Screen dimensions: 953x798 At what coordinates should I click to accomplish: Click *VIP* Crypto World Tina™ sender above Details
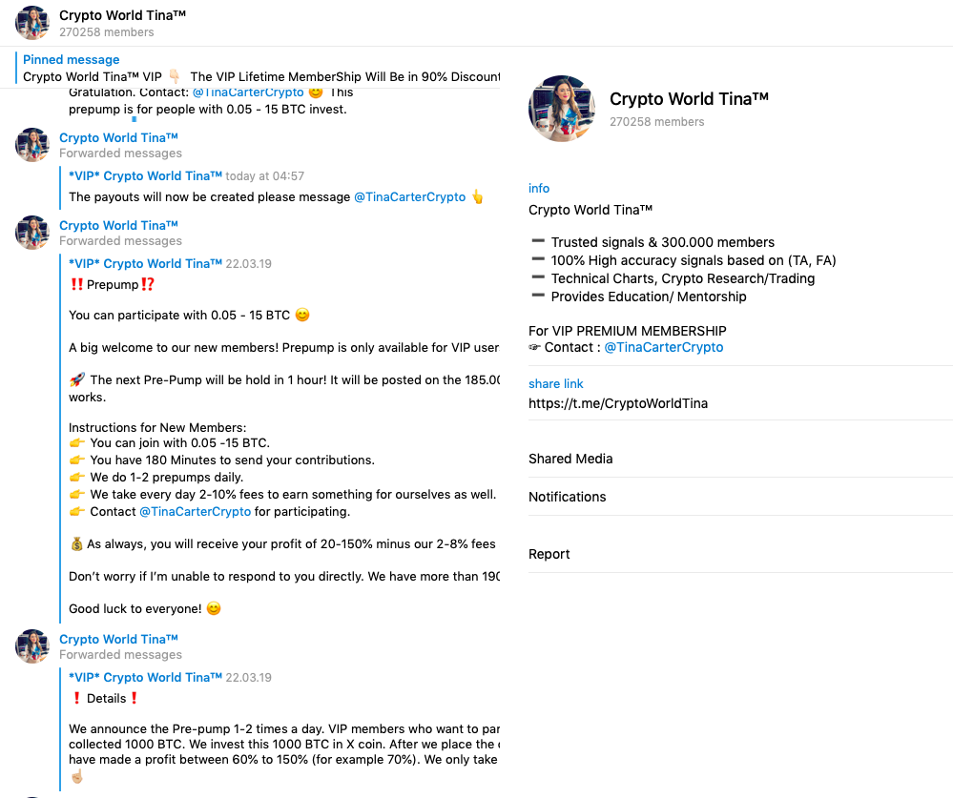click(145, 678)
